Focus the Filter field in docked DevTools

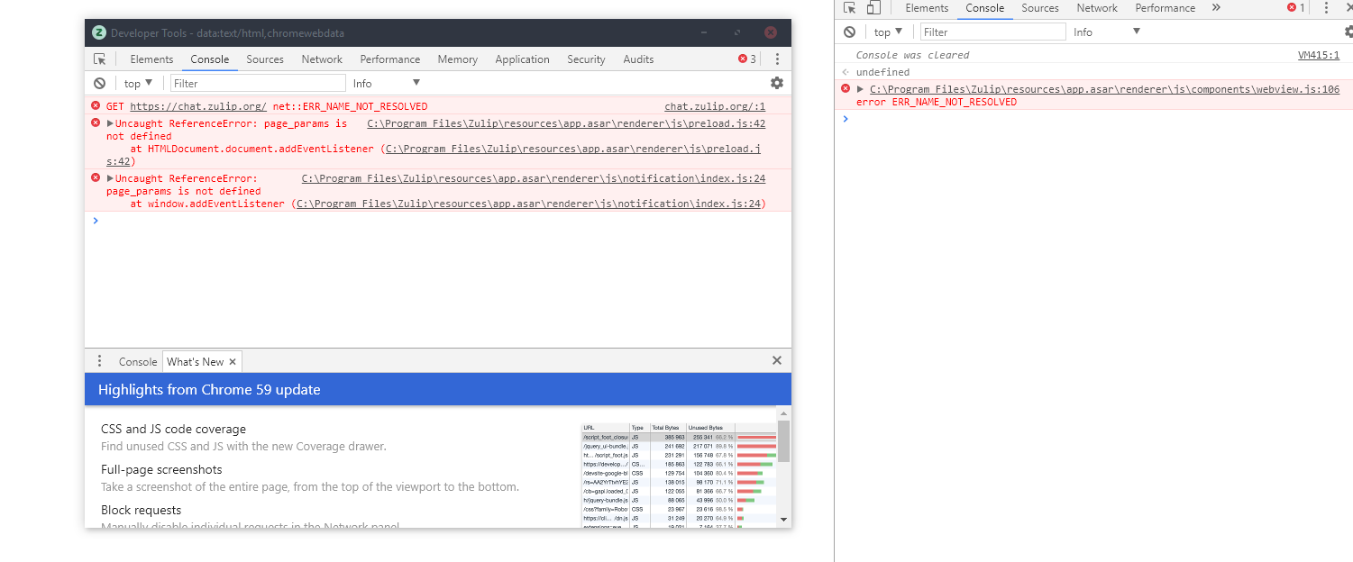pos(993,32)
